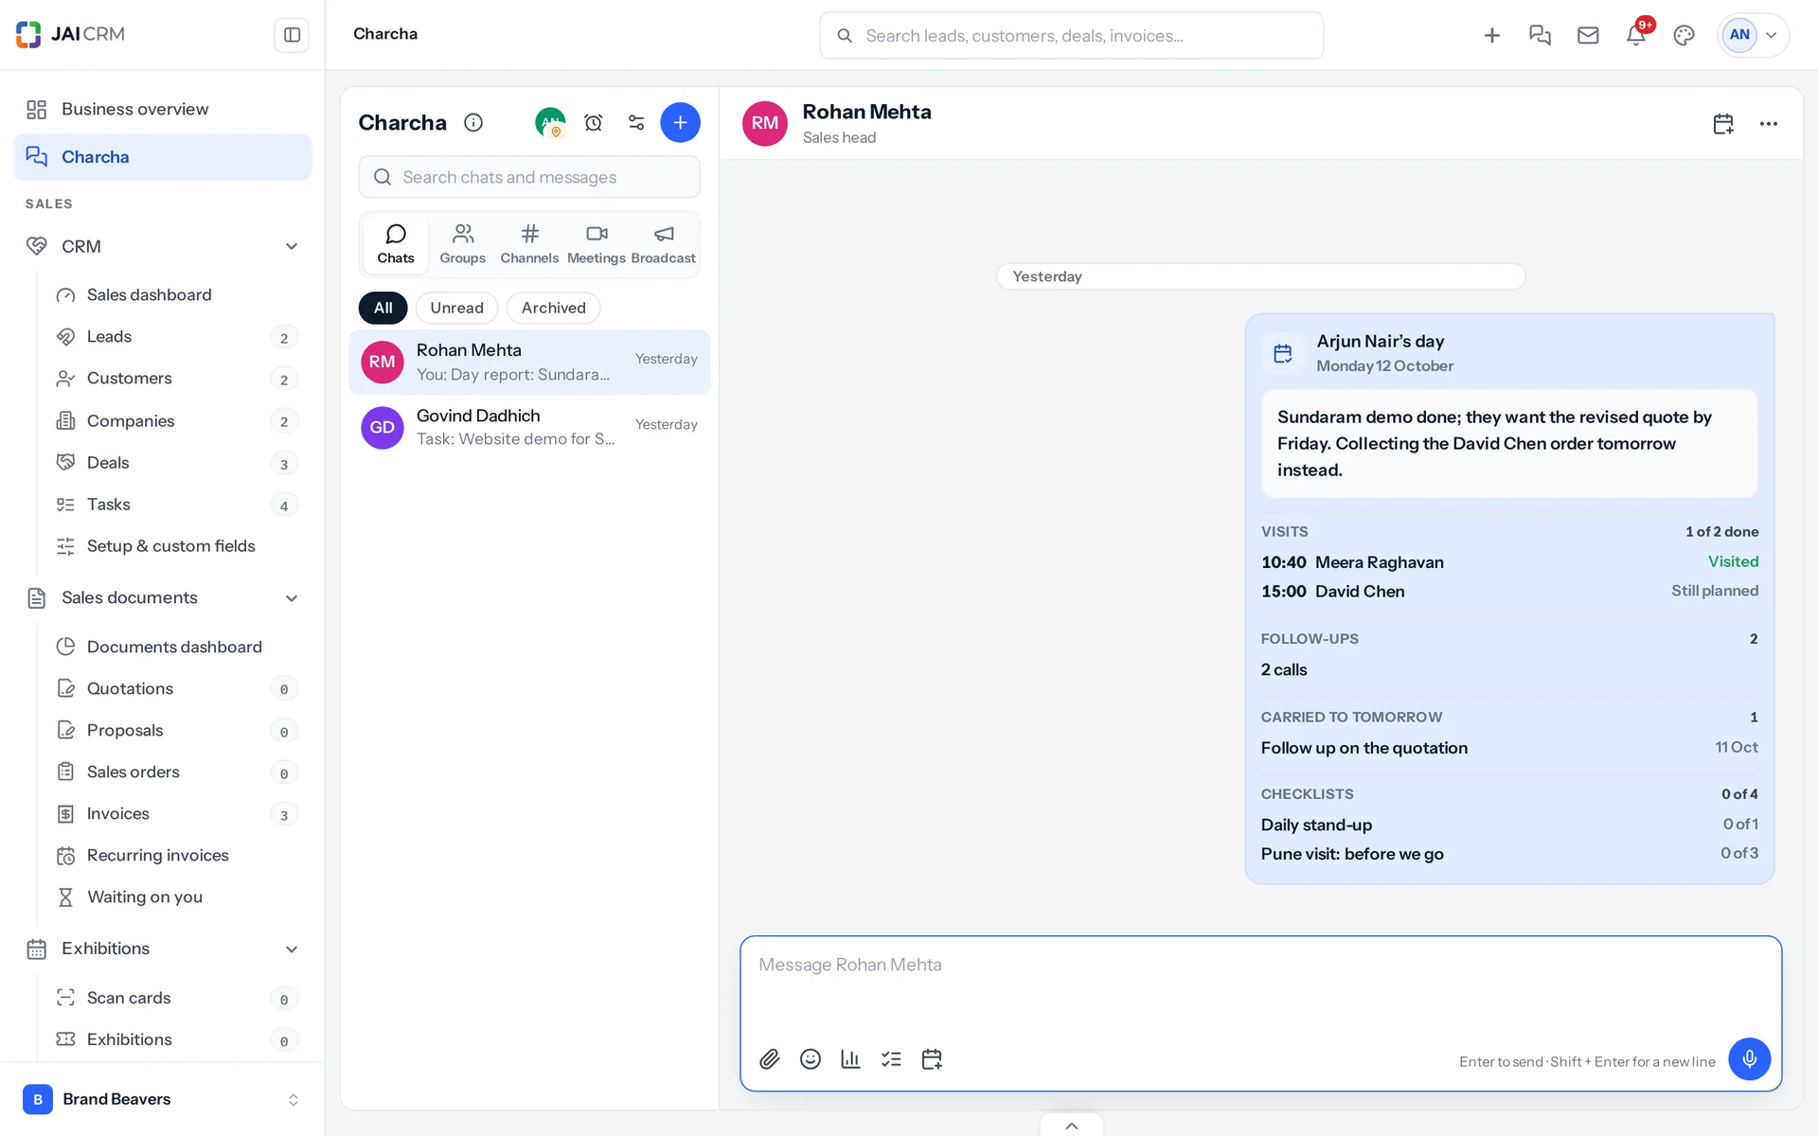Click the calendar icon in composer toolbar
The width and height of the screenshot is (1818, 1136).
pyautogui.click(x=932, y=1058)
